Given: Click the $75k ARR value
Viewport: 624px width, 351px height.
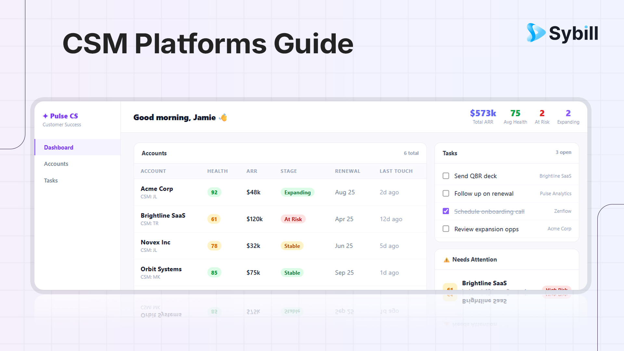Looking at the screenshot, I should pos(253,273).
